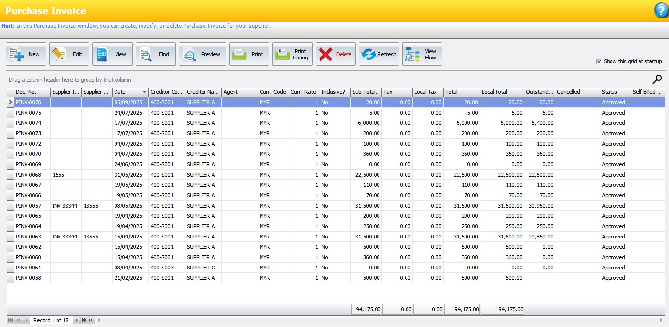Open Edit for the selected invoice
669x327 pixels.
pos(69,54)
